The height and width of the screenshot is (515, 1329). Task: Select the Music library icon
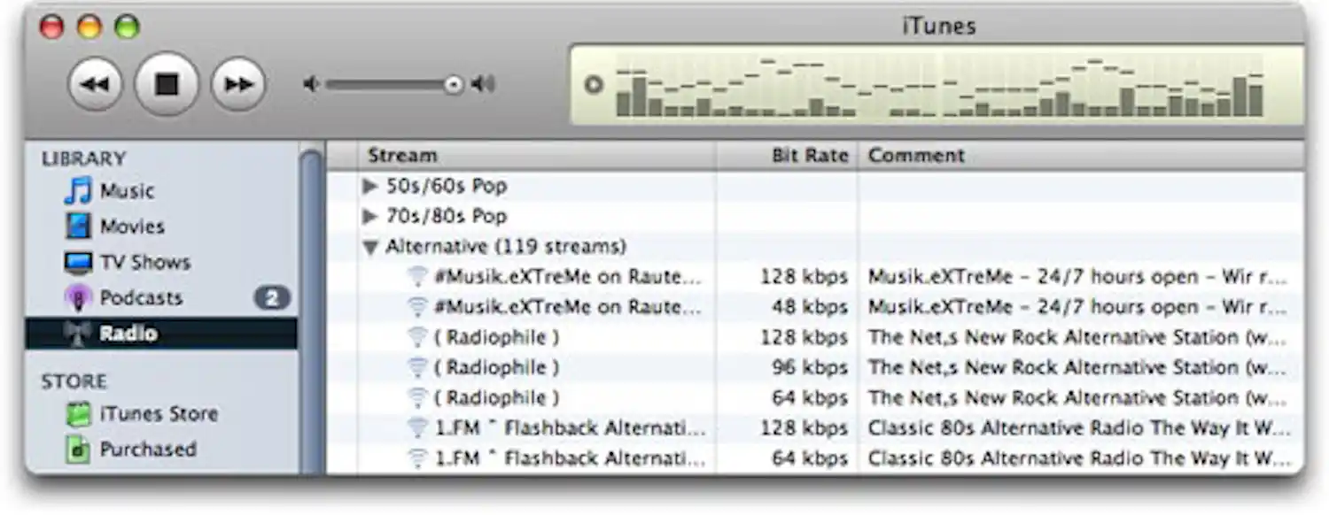78,190
